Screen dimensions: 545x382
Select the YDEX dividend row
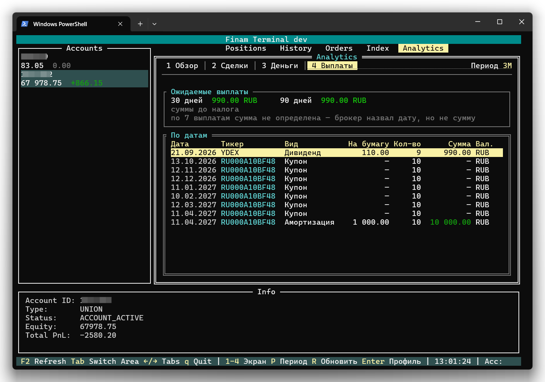[x=337, y=153]
